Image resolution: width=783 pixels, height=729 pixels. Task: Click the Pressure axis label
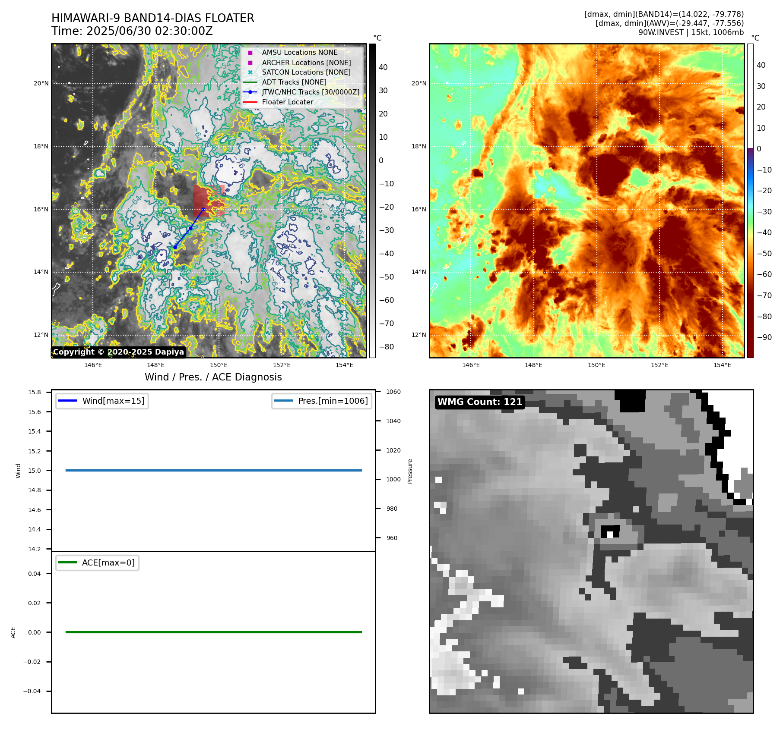410,471
